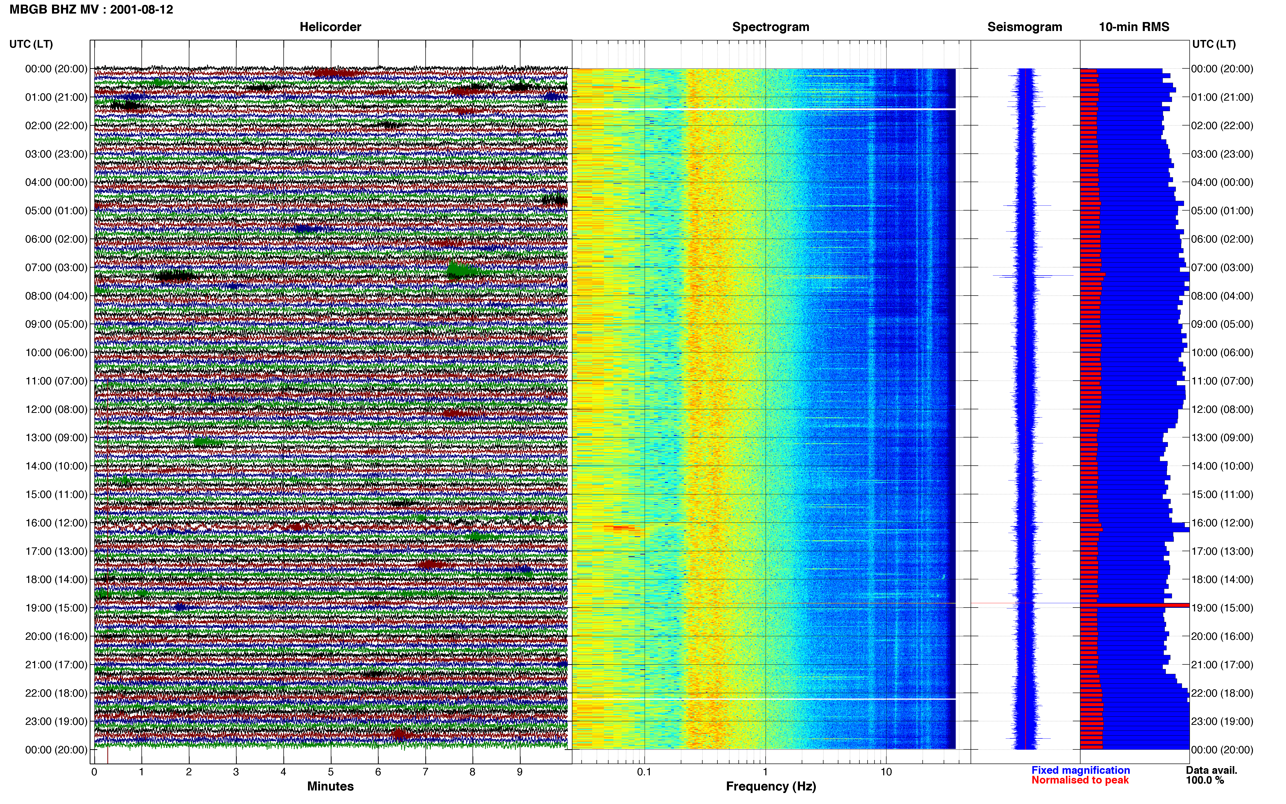Click left time label '13:00 (09:00)'

tap(56, 438)
